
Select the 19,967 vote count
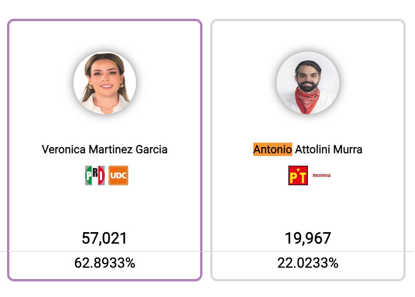pos(308,238)
